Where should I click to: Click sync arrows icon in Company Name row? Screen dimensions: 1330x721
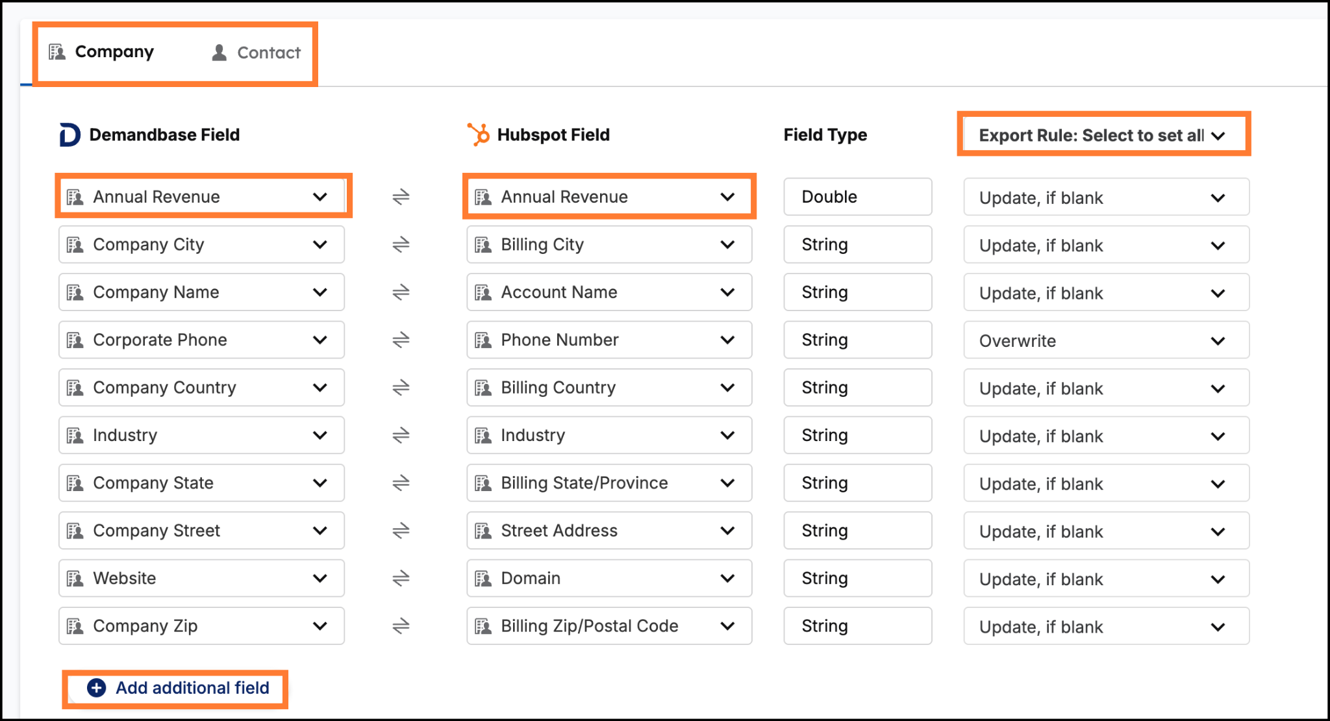tap(401, 292)
